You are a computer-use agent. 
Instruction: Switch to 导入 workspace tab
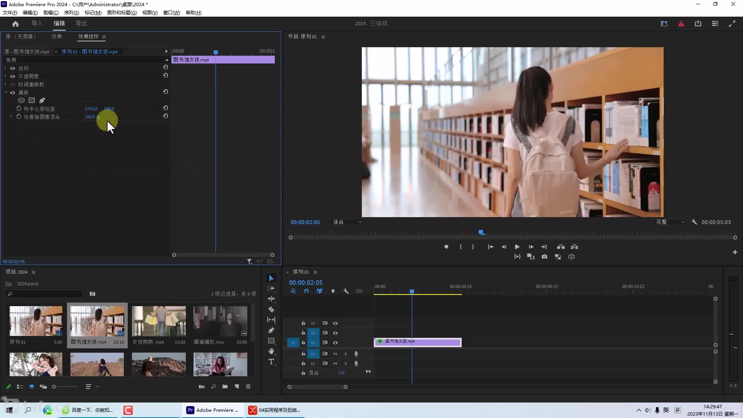coord(37,24)
